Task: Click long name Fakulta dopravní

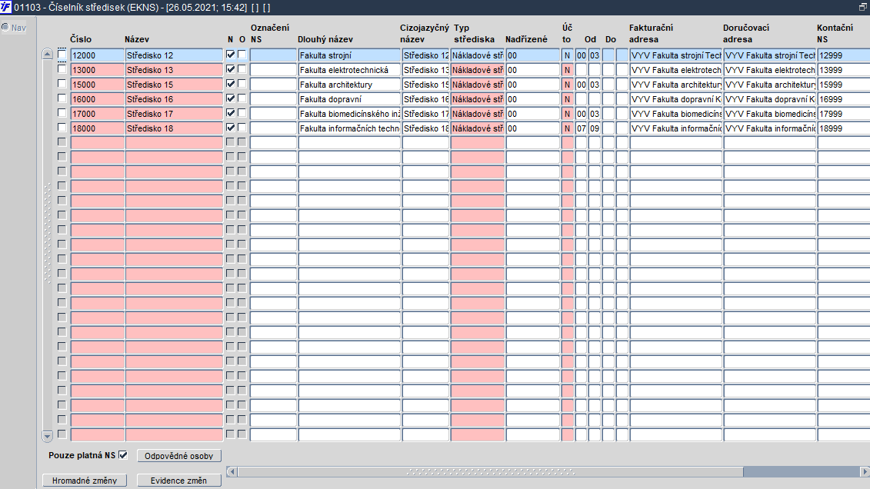Action: [349, 98]
